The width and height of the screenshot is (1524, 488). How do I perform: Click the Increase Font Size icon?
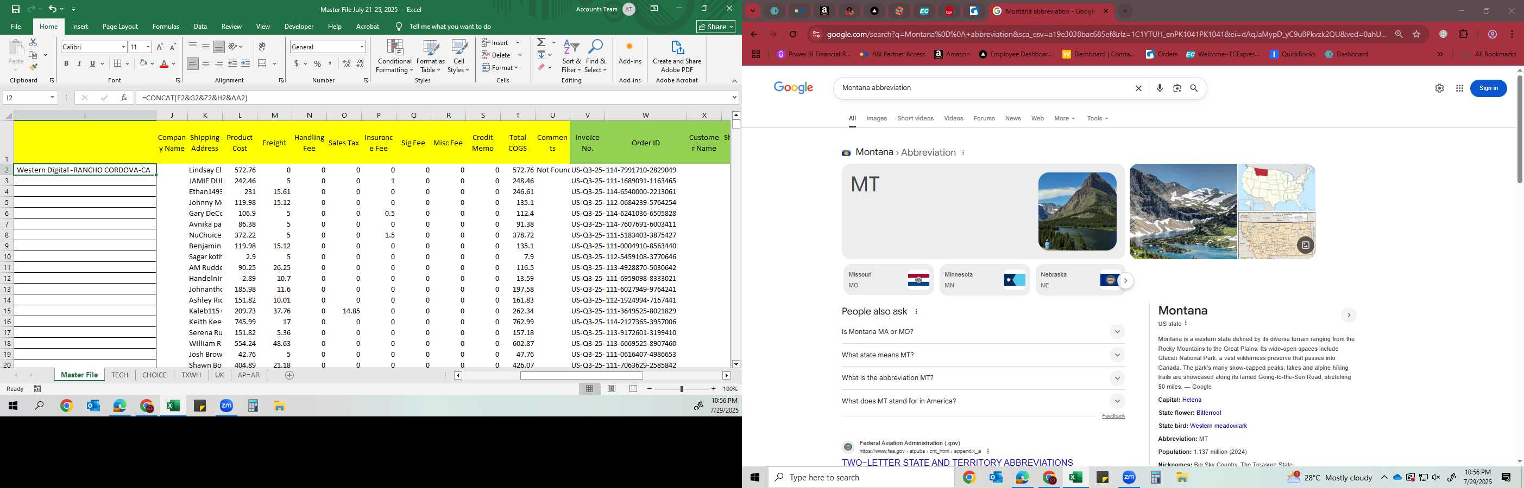pyautogui.click(x=160, y=47)
